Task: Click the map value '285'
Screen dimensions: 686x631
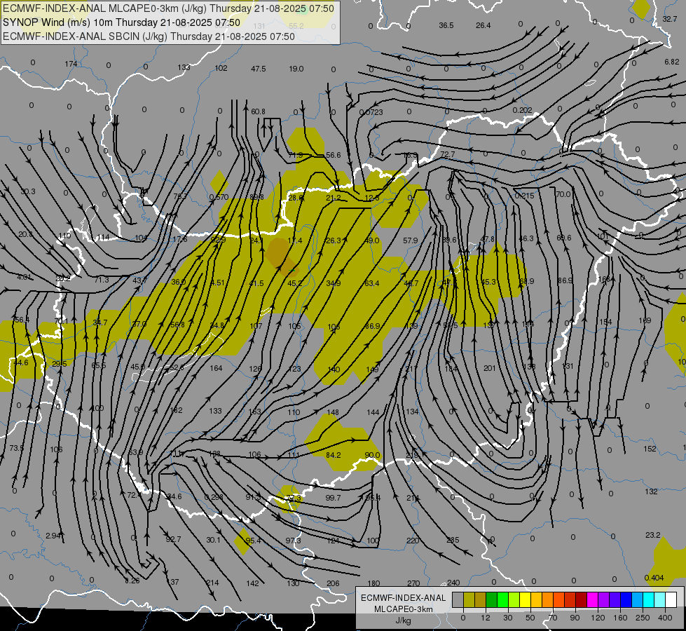Action: 453,540
